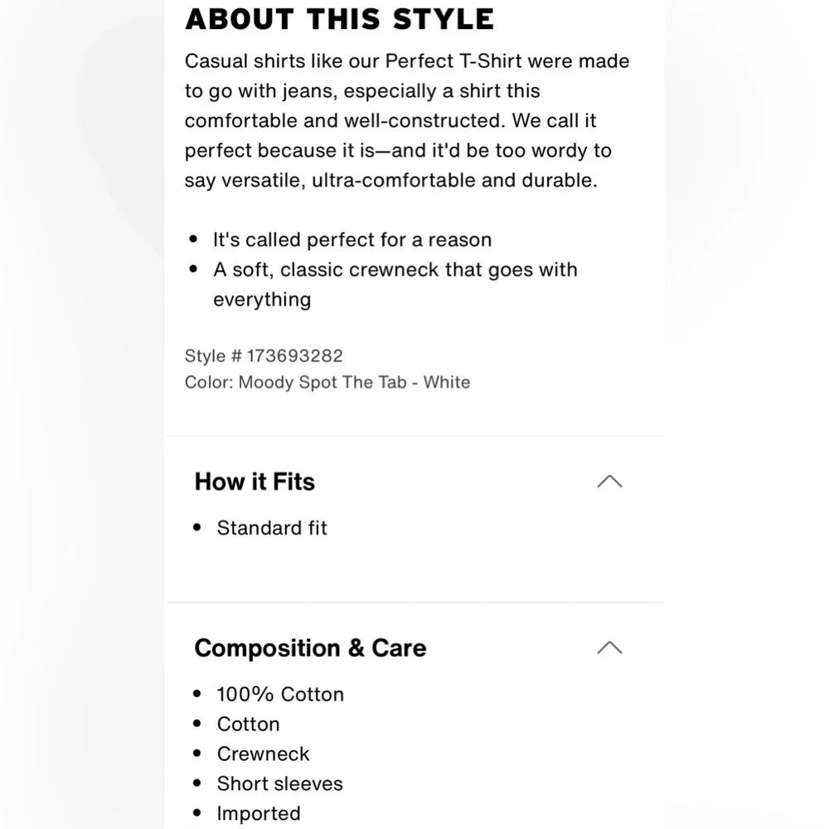Click the 100% Cotton list item
The width and height of the screenshot is (829, 829).
tap(280, 694)
